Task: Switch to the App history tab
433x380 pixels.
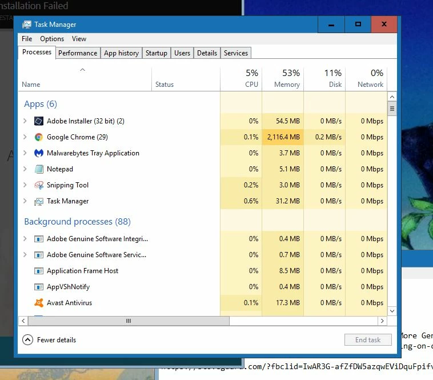Action: [121, 53]
